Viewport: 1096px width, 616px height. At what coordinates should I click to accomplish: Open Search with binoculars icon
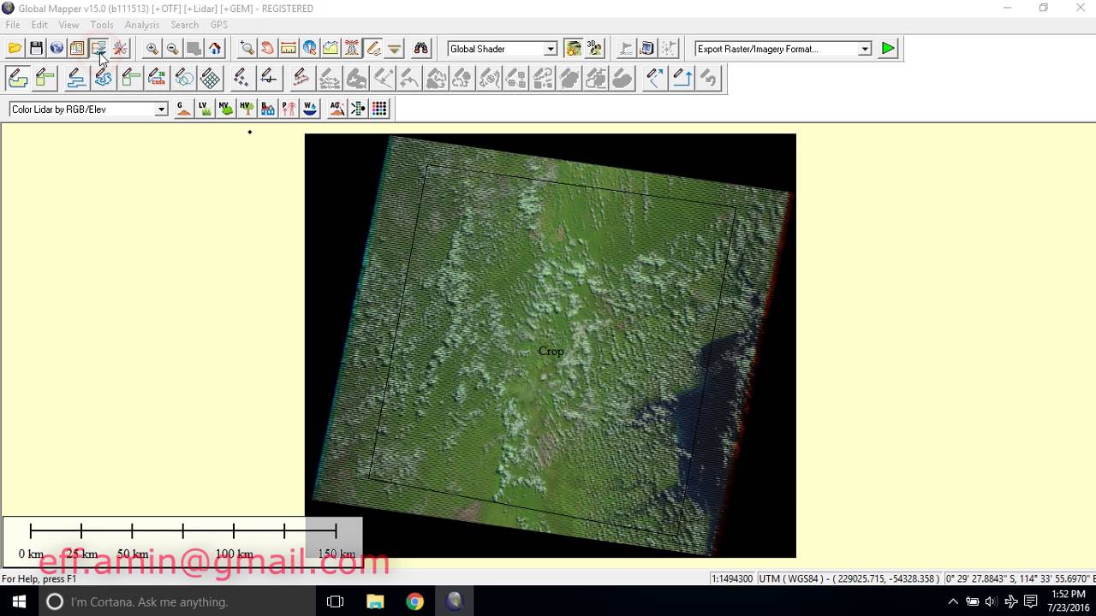[x=420, y=49]
